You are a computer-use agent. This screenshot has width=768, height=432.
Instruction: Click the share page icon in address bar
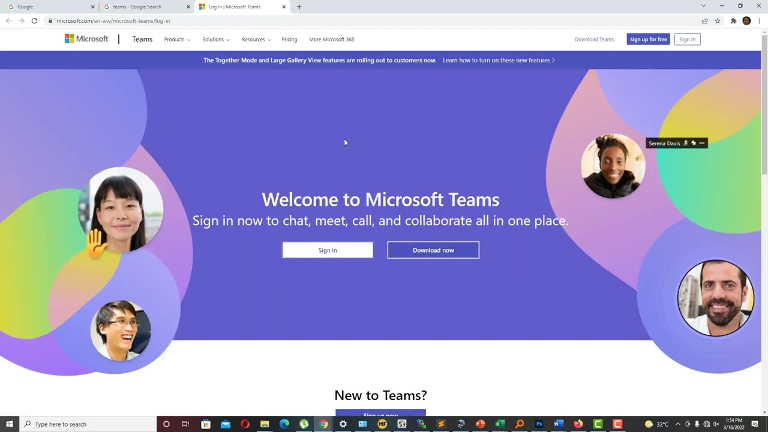[704, 21]
